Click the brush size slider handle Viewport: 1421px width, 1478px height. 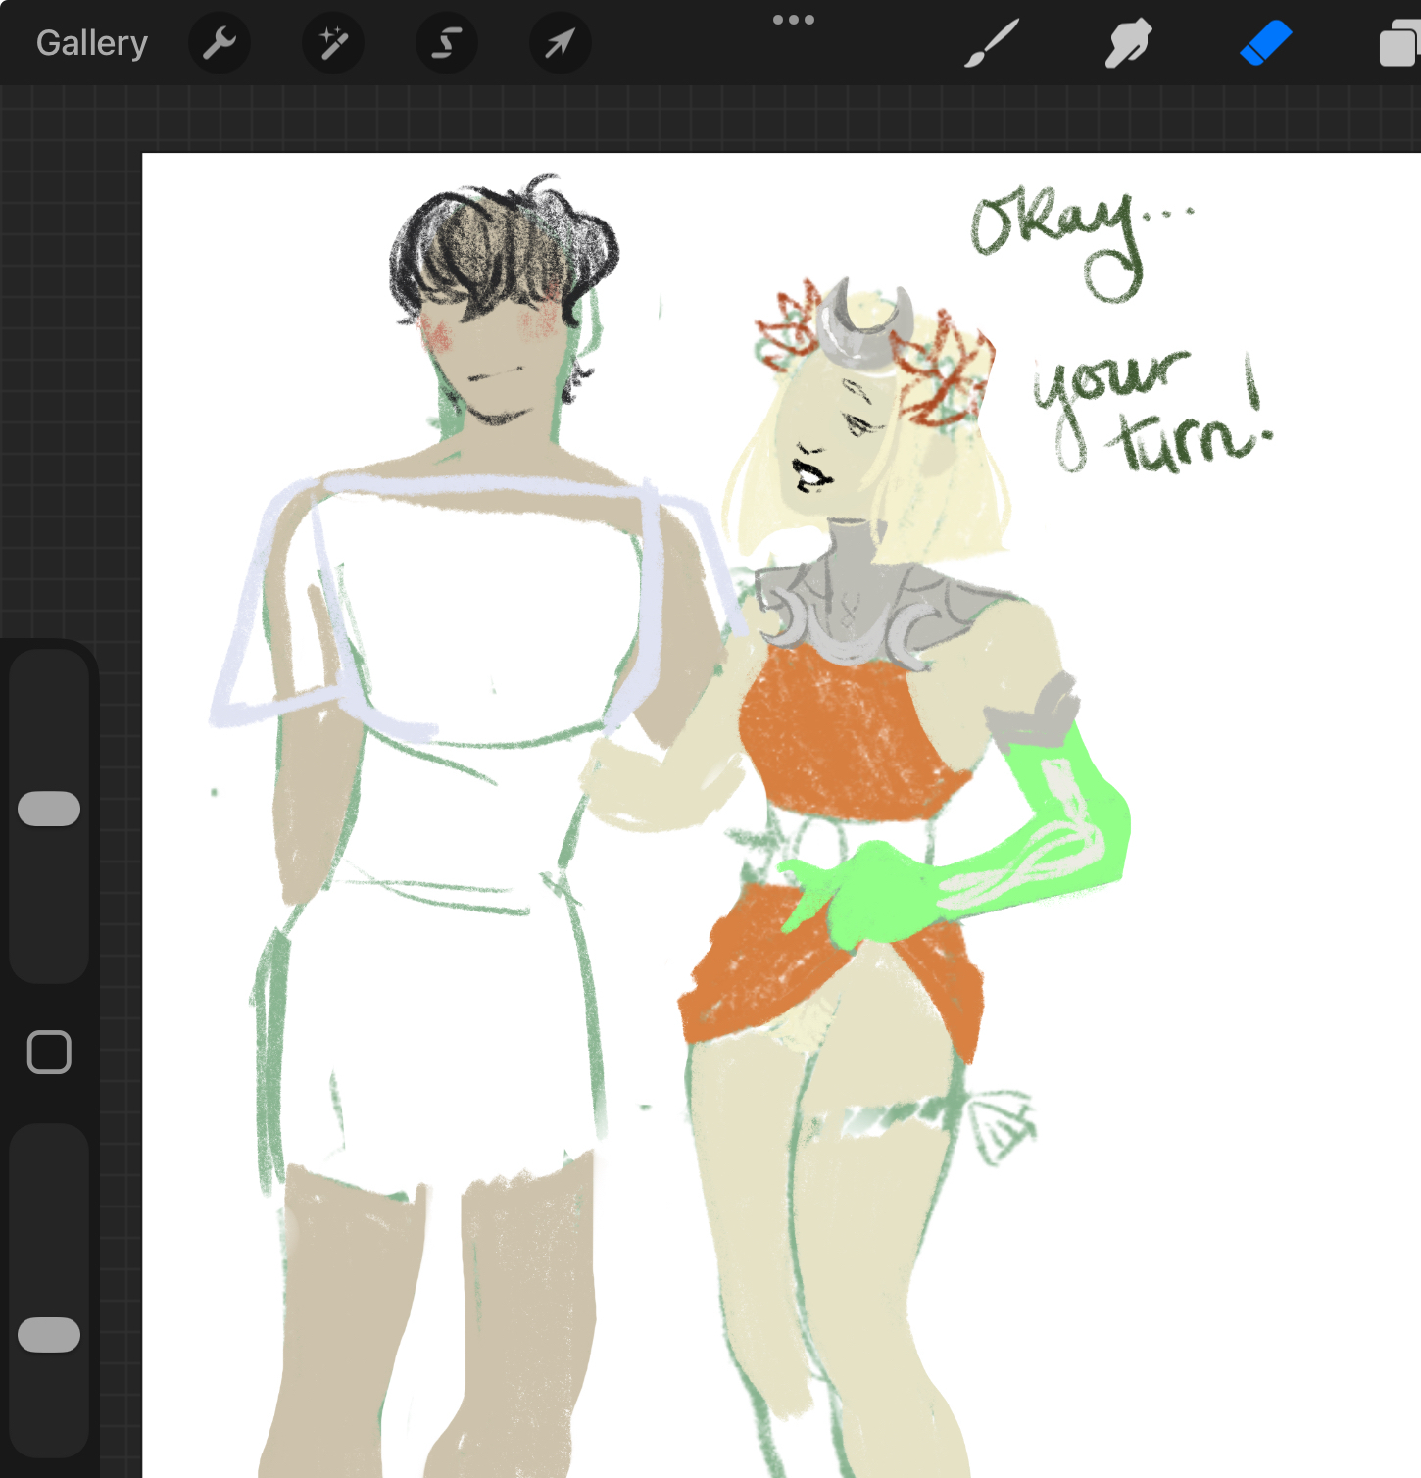(x=49, y=809)
